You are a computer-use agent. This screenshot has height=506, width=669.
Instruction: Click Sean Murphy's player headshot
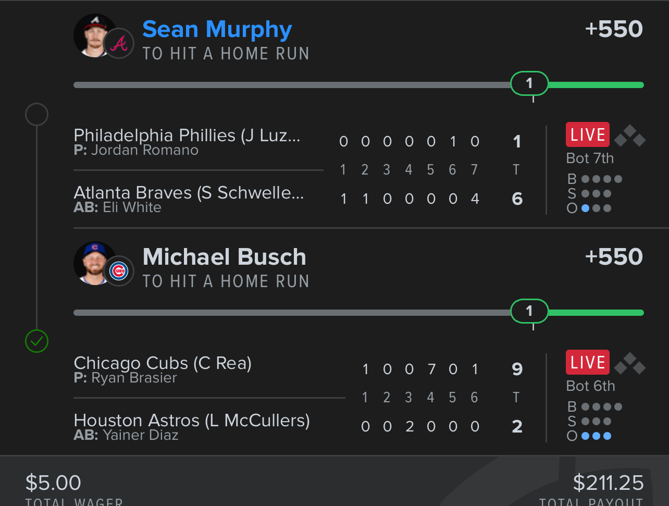pos(94,35)
